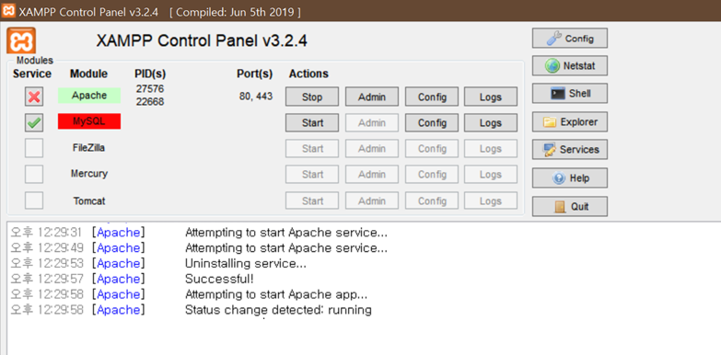Open Mercury Config menu
Image resolution: width=721 pixels, height=355 pixels.
pos(432,174)
